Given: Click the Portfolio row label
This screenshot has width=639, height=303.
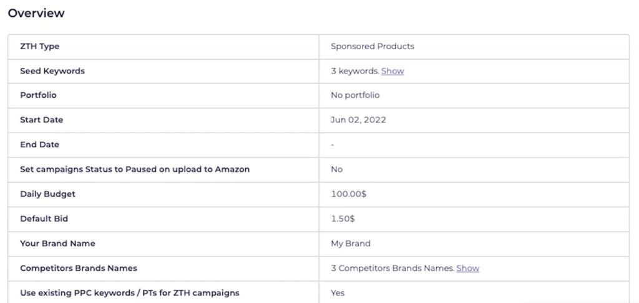Looking at the screenshot, I should 38,95.
